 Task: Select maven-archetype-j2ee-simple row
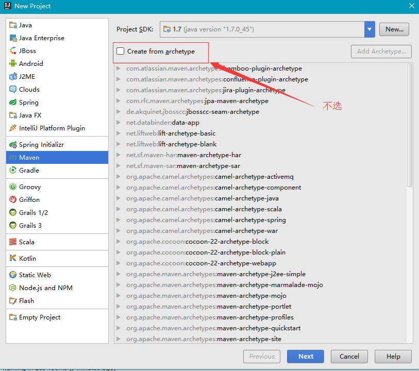coord(261,274)
